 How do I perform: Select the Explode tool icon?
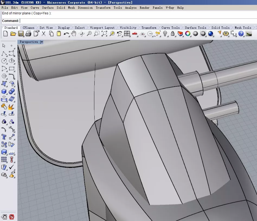[12, 107]
